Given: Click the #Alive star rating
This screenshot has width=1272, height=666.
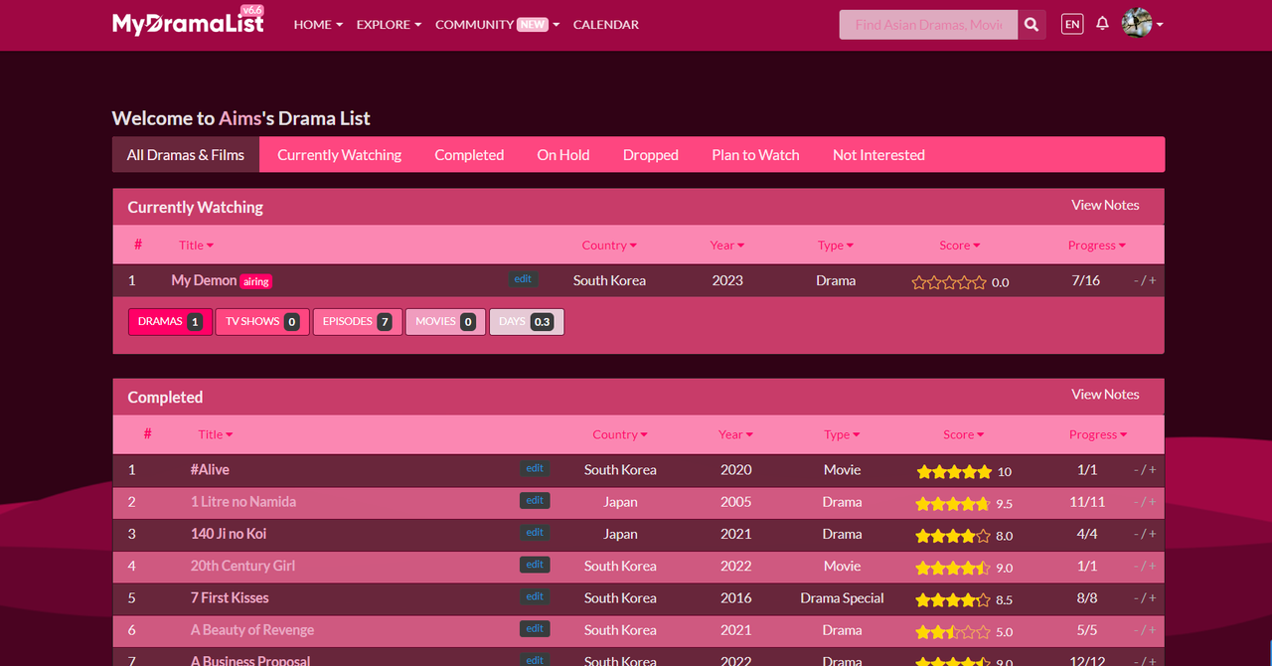Looking at the screenshot, I should pos(954,471).
